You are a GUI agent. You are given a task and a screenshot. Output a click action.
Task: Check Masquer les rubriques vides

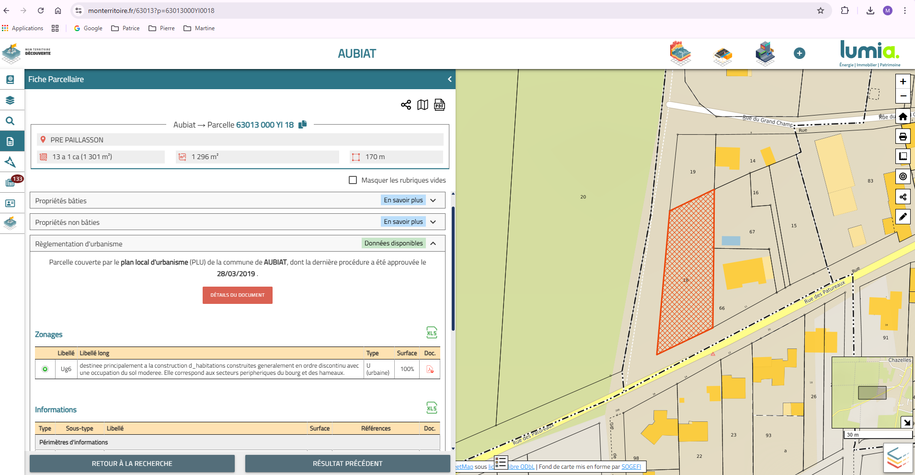(353, 180)
